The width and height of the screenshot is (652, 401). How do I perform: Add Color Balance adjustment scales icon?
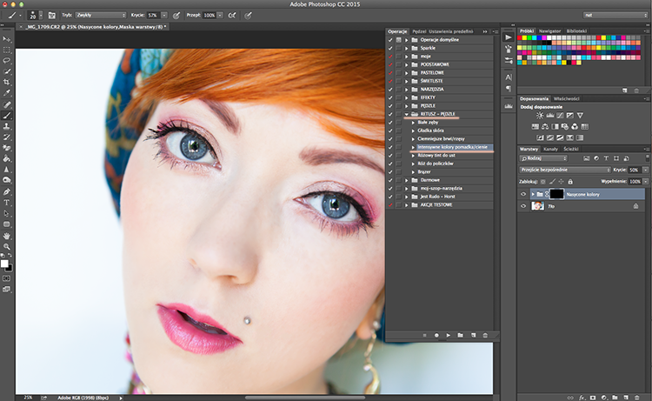[545, 126]
